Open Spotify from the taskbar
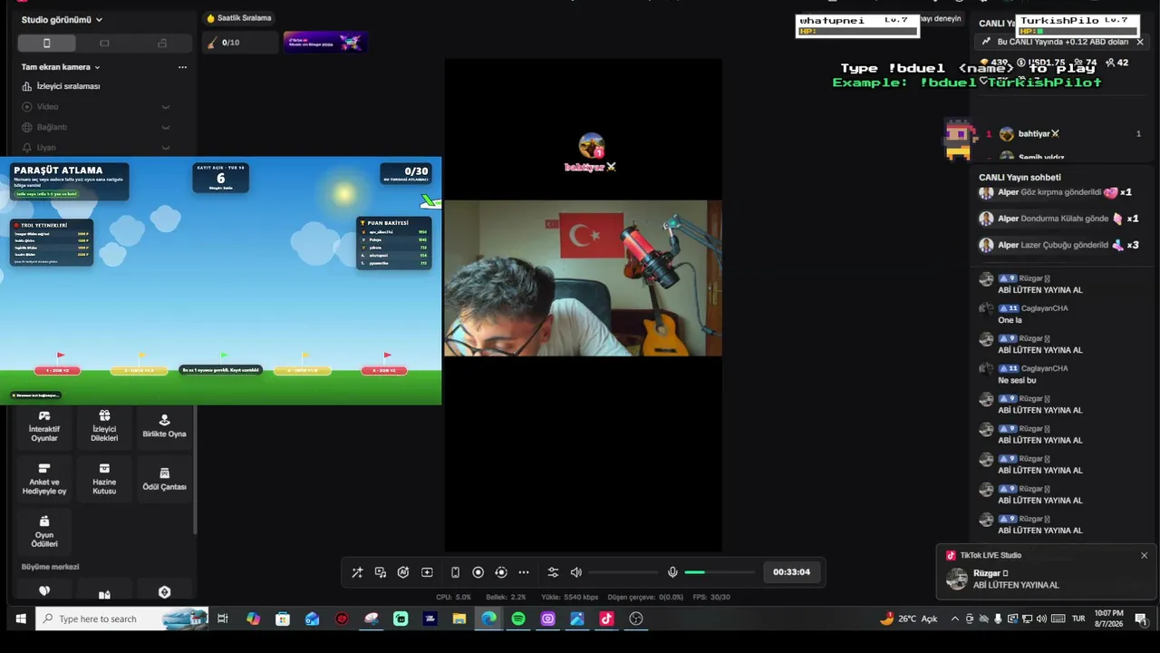Viewport: 1160px width, 653px height. click(x=518, y=619)
